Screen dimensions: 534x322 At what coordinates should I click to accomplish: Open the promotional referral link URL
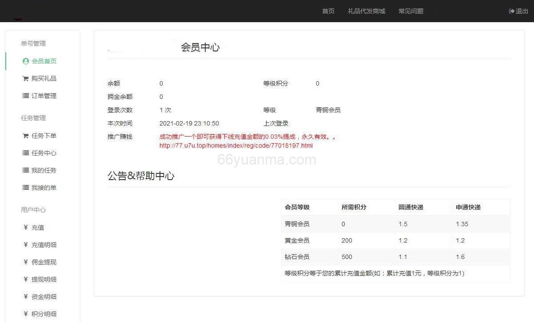pyautogui.click(x=235, y=145)
